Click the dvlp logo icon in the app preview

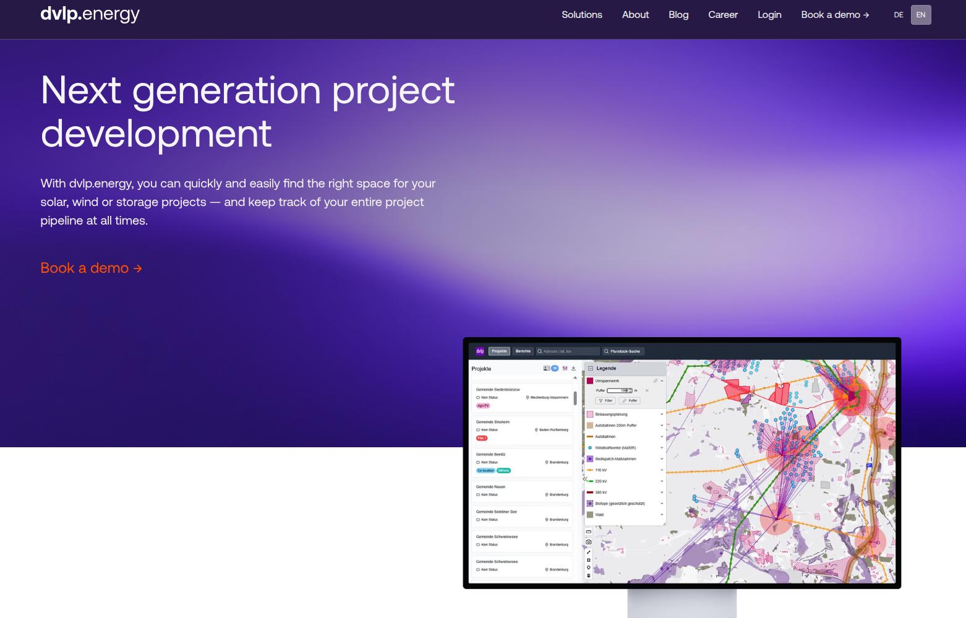coord(480,351)
